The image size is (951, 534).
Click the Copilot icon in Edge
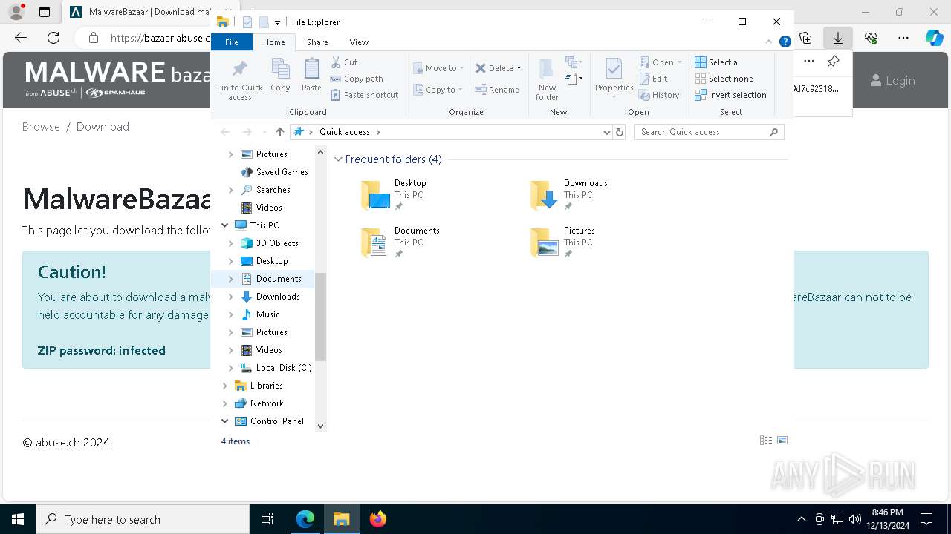point(934,38)
